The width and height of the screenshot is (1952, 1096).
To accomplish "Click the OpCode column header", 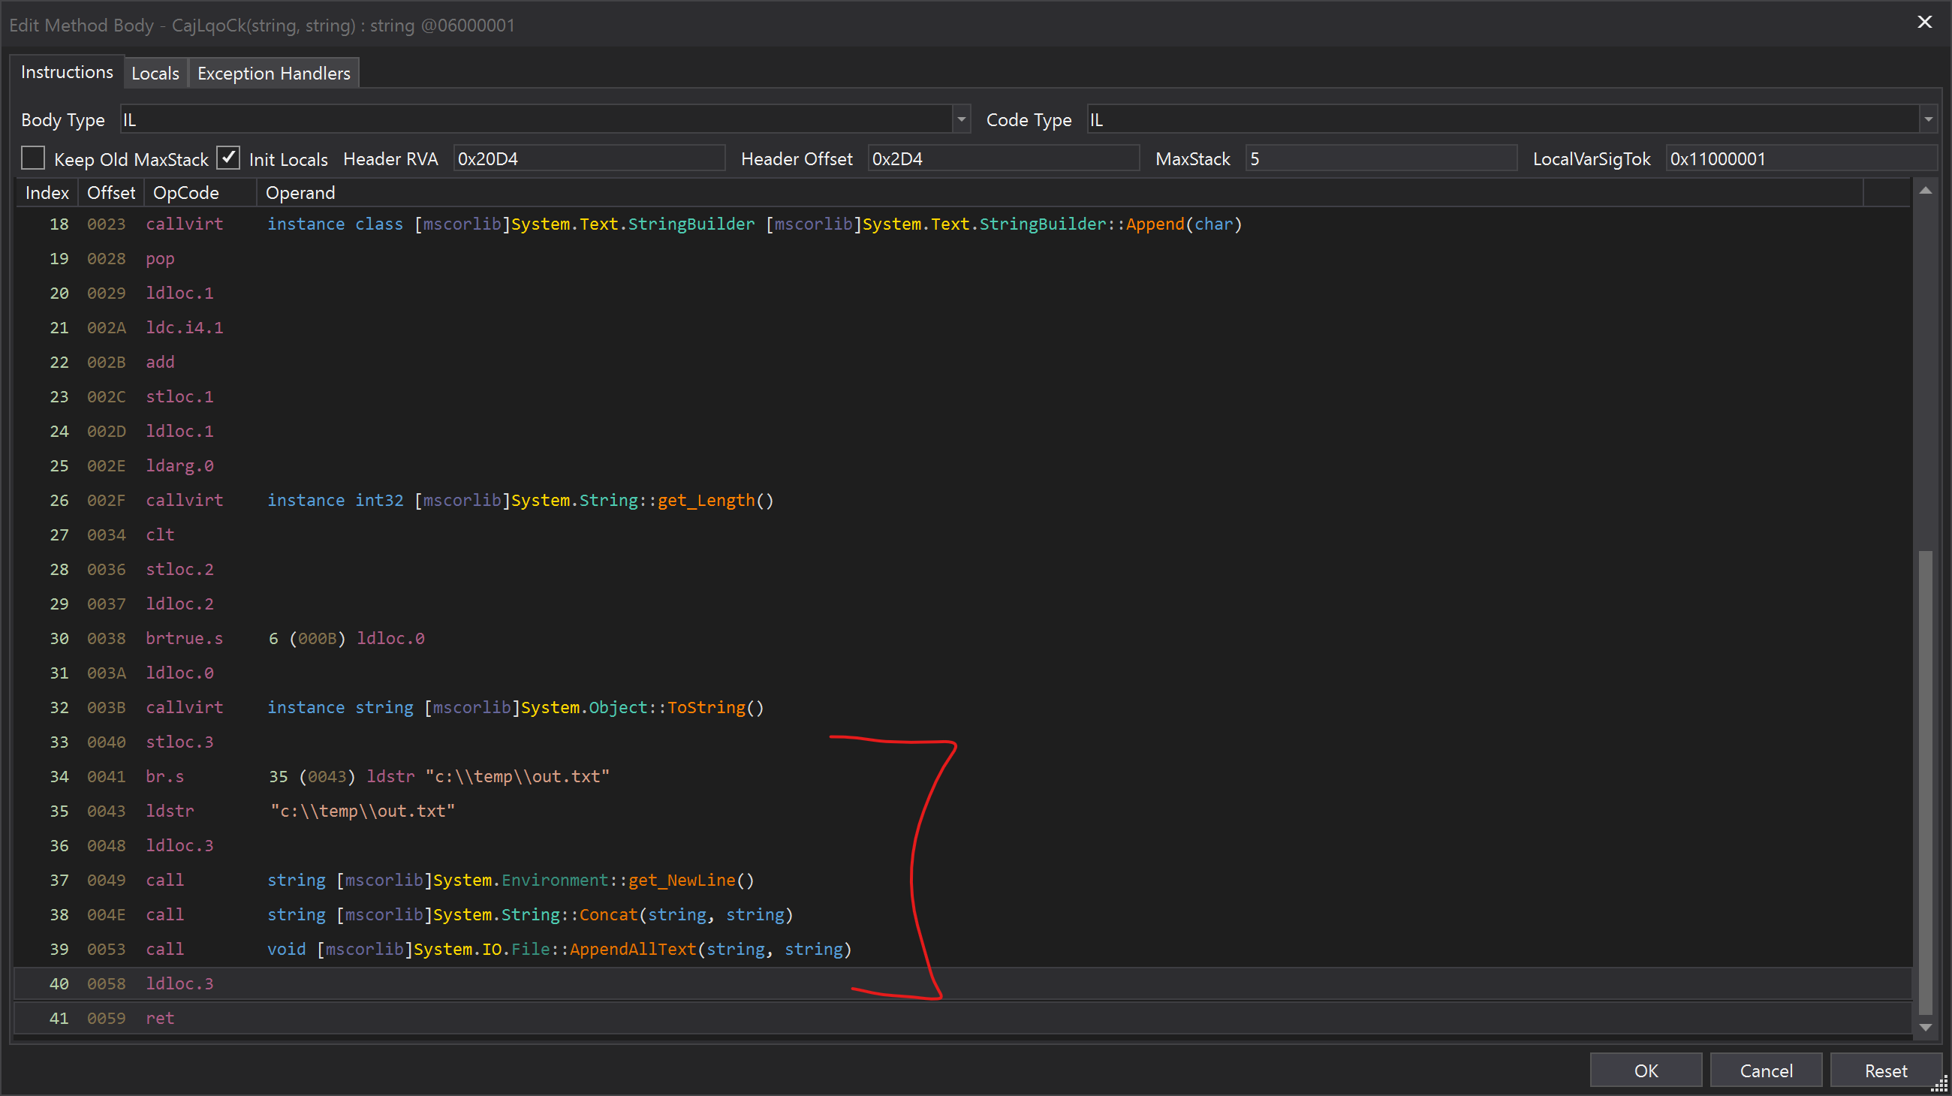I will 185,192.
